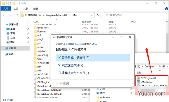
Task: Expand the address bar history dropdown
Action: (92, 15)
